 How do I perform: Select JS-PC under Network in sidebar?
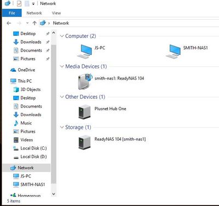coord(26,176)
